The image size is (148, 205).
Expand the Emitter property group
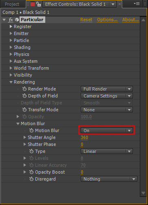pyautogui.click(x=11, y=33)
